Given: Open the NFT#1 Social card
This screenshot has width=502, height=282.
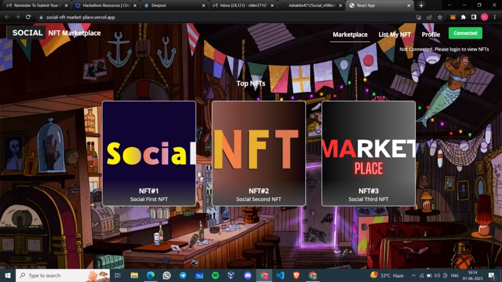Looking at the screenshot, I should [x=149, y=153].
